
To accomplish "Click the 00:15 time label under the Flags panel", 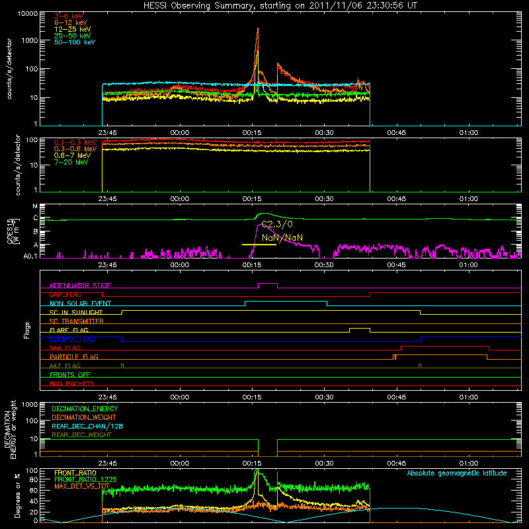I will [x=252, y=397].
